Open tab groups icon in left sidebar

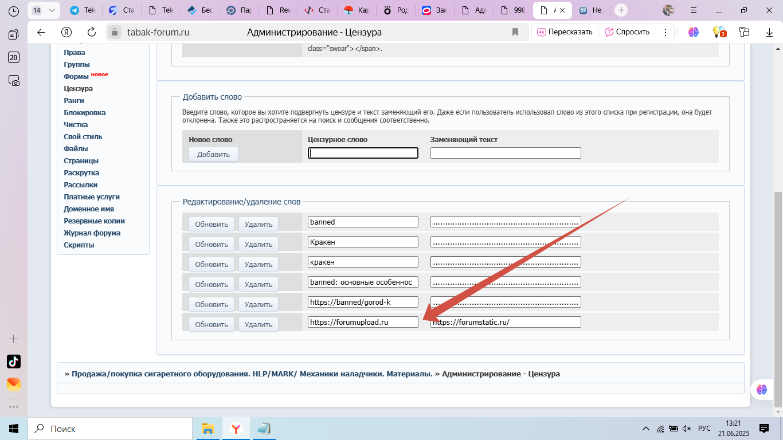coord(14,35)
